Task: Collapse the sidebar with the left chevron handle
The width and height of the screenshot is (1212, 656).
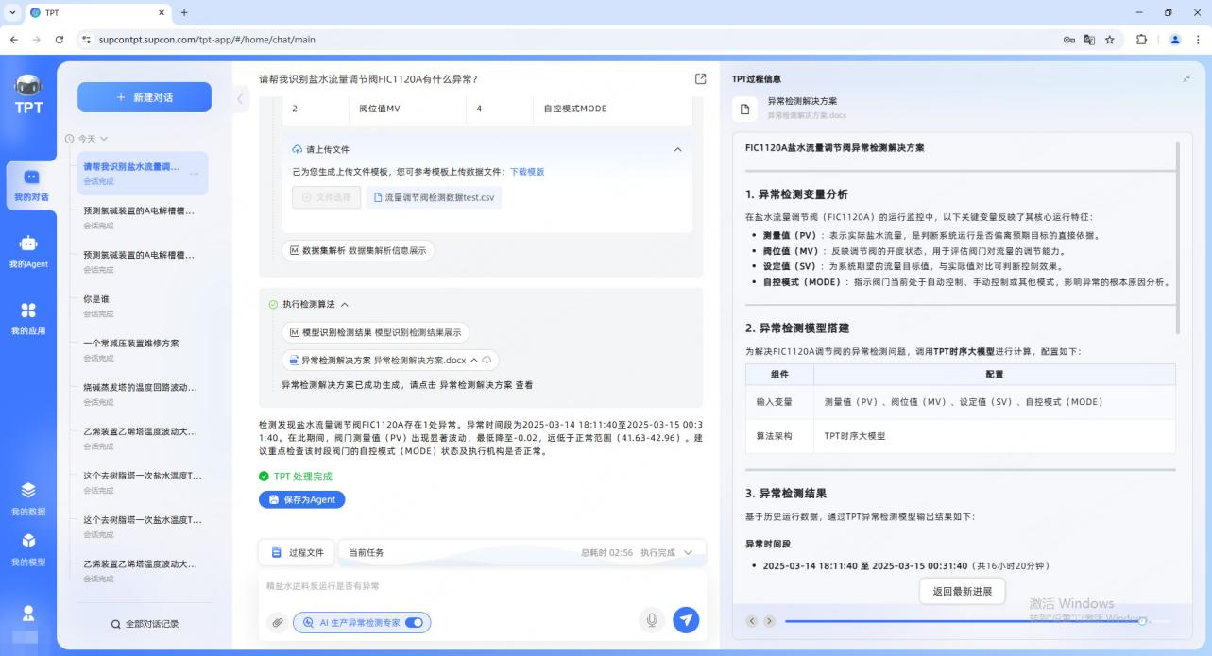Action: (x=240, y=98)
